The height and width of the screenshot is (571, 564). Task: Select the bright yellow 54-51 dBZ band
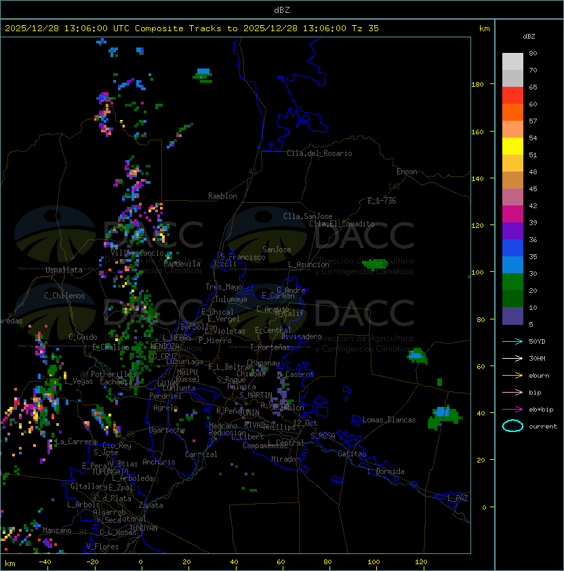click(x=512, y=146)
